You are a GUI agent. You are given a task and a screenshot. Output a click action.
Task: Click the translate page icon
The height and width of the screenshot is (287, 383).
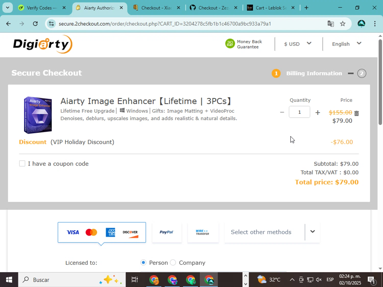[331, 24]
